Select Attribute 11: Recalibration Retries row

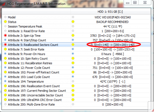click(76, 63)
